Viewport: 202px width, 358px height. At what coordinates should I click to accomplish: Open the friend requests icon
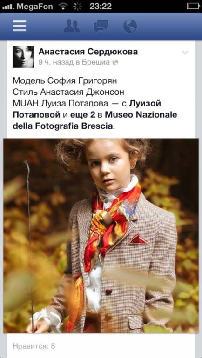tap(72, 26)
